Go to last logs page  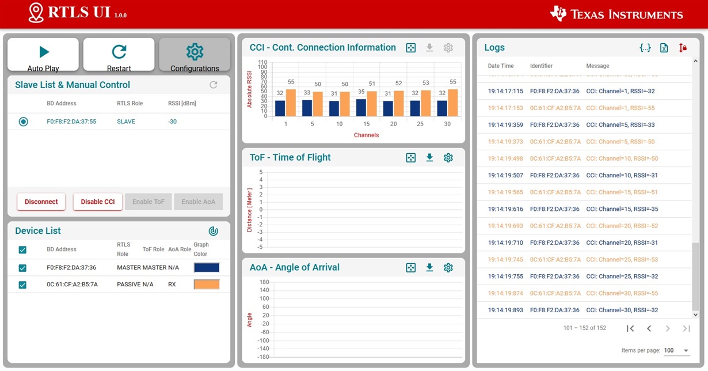click(x=686, y=328)
